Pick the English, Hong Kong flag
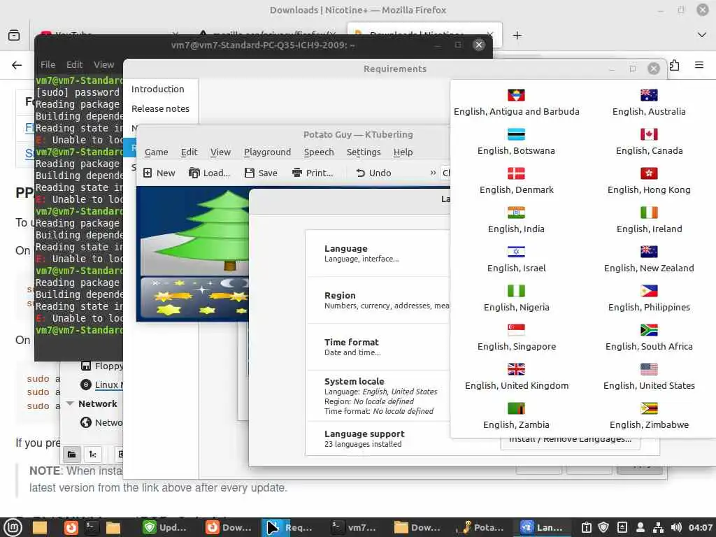The width and height of the screenshot is (716, 537). coord(649,173)
